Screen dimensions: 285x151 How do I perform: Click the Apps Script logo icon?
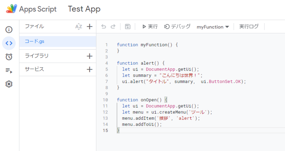coord(11,9)
